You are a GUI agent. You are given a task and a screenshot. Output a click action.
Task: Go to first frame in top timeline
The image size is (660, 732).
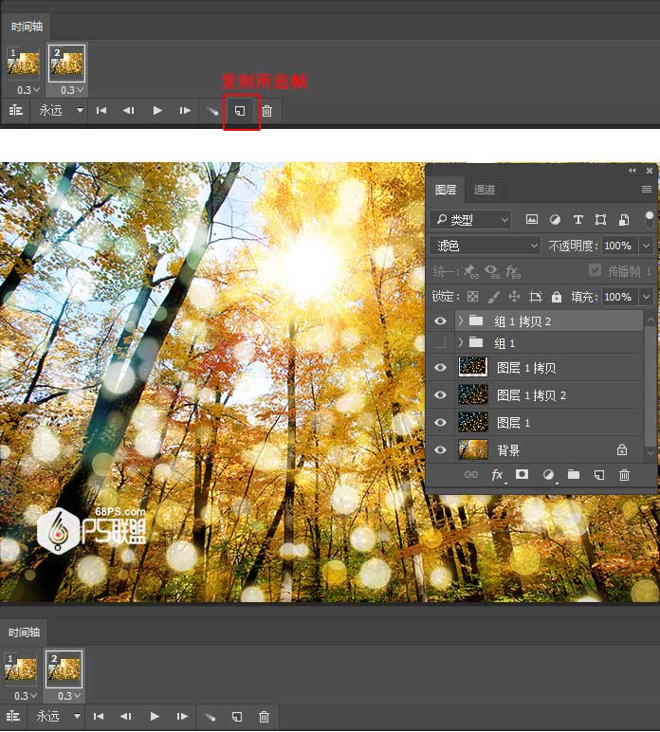click(101, 111)
